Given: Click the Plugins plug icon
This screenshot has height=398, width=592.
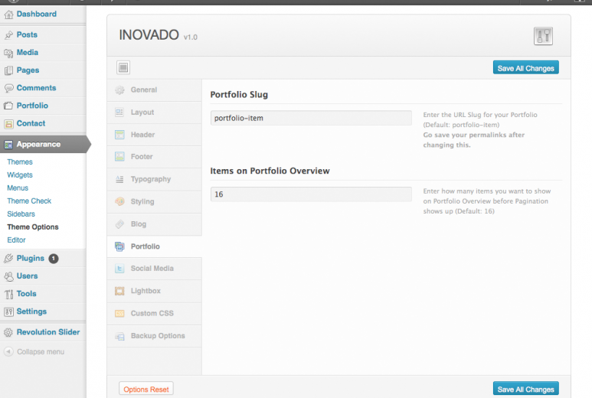Looking at the screenshot, I should [x=8, y=259].
